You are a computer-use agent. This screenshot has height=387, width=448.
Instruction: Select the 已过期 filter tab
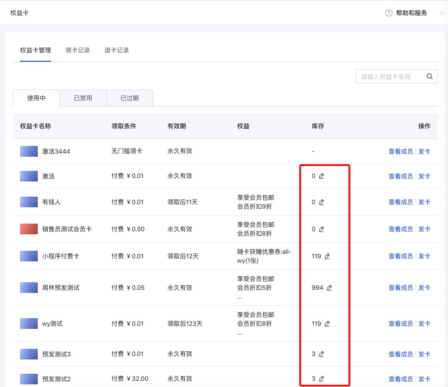130,98
